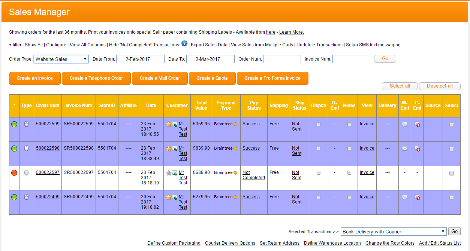Open the Order Type dropdown

[61, 59]
